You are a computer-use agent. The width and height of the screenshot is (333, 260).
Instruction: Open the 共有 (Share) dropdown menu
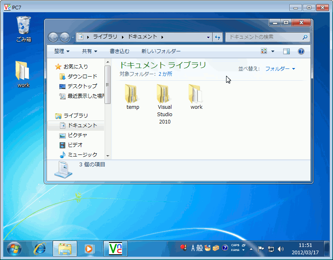(90, 51)
